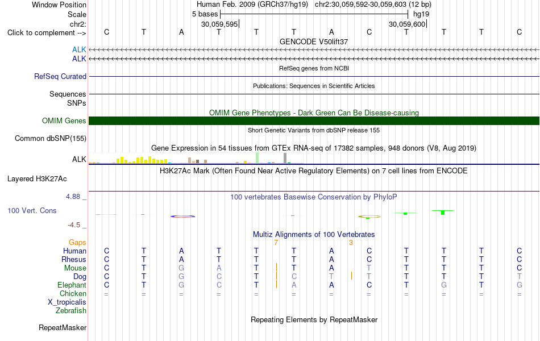Open the GENCODE V50lift37 track title

pyautogui.click(x=314, y=41)
